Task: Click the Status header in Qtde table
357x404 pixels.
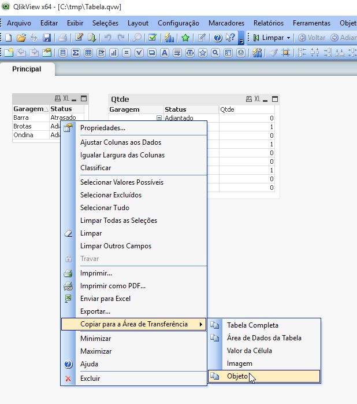Action: tap(191, 109)
